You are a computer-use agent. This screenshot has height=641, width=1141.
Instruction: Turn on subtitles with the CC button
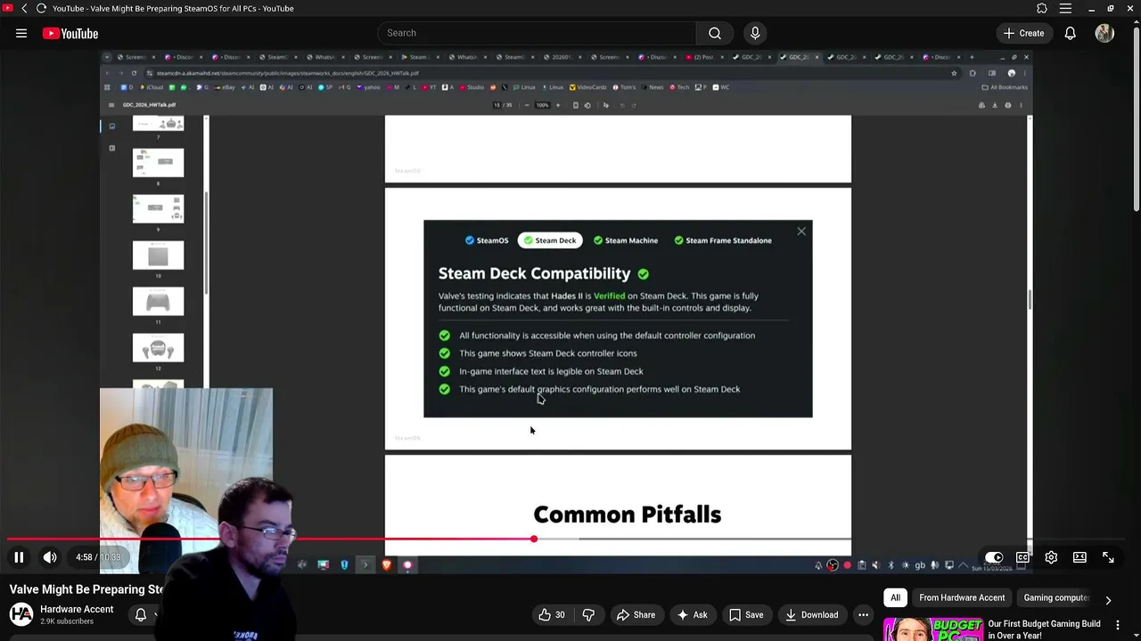click(x=1022, y=557)
